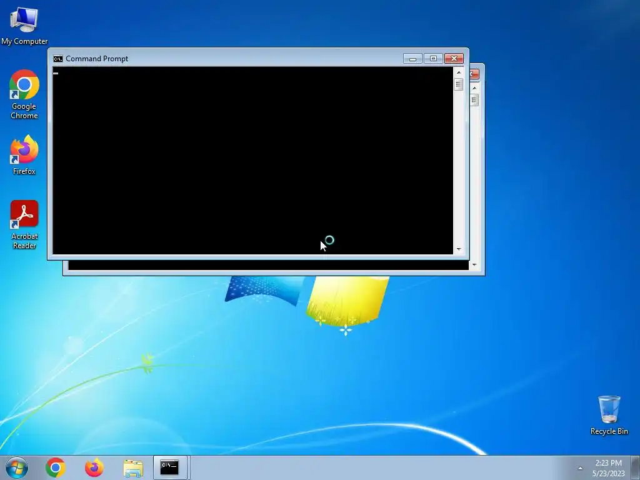The height and width of the screenshot is (480, 640).
Task: Select the Command Prompt taskbar button
Action: click(x=170, y=467)
